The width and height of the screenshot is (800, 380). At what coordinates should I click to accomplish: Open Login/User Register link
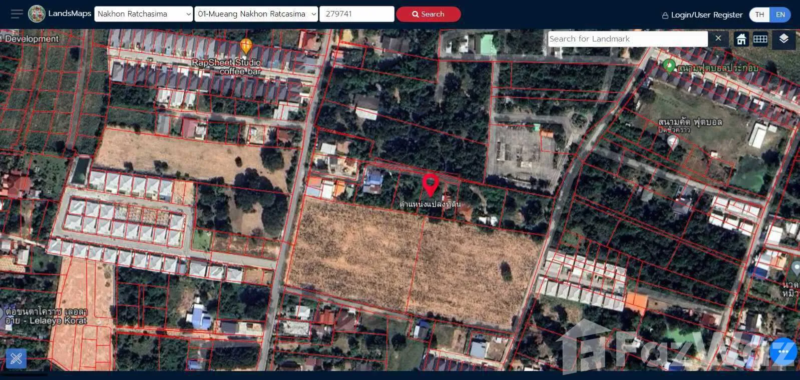702,15
